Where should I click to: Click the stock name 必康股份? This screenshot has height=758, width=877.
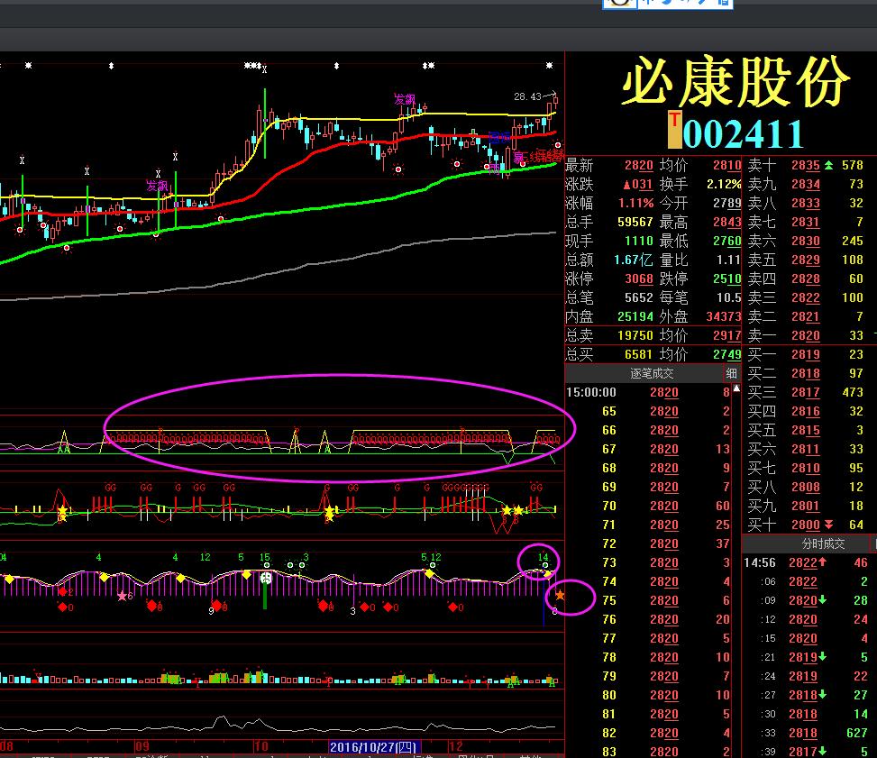click(x=736, y=82)
